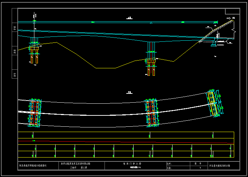
Task: Click the right abutment bearing in elevation
Action: [x=213, y=43]
